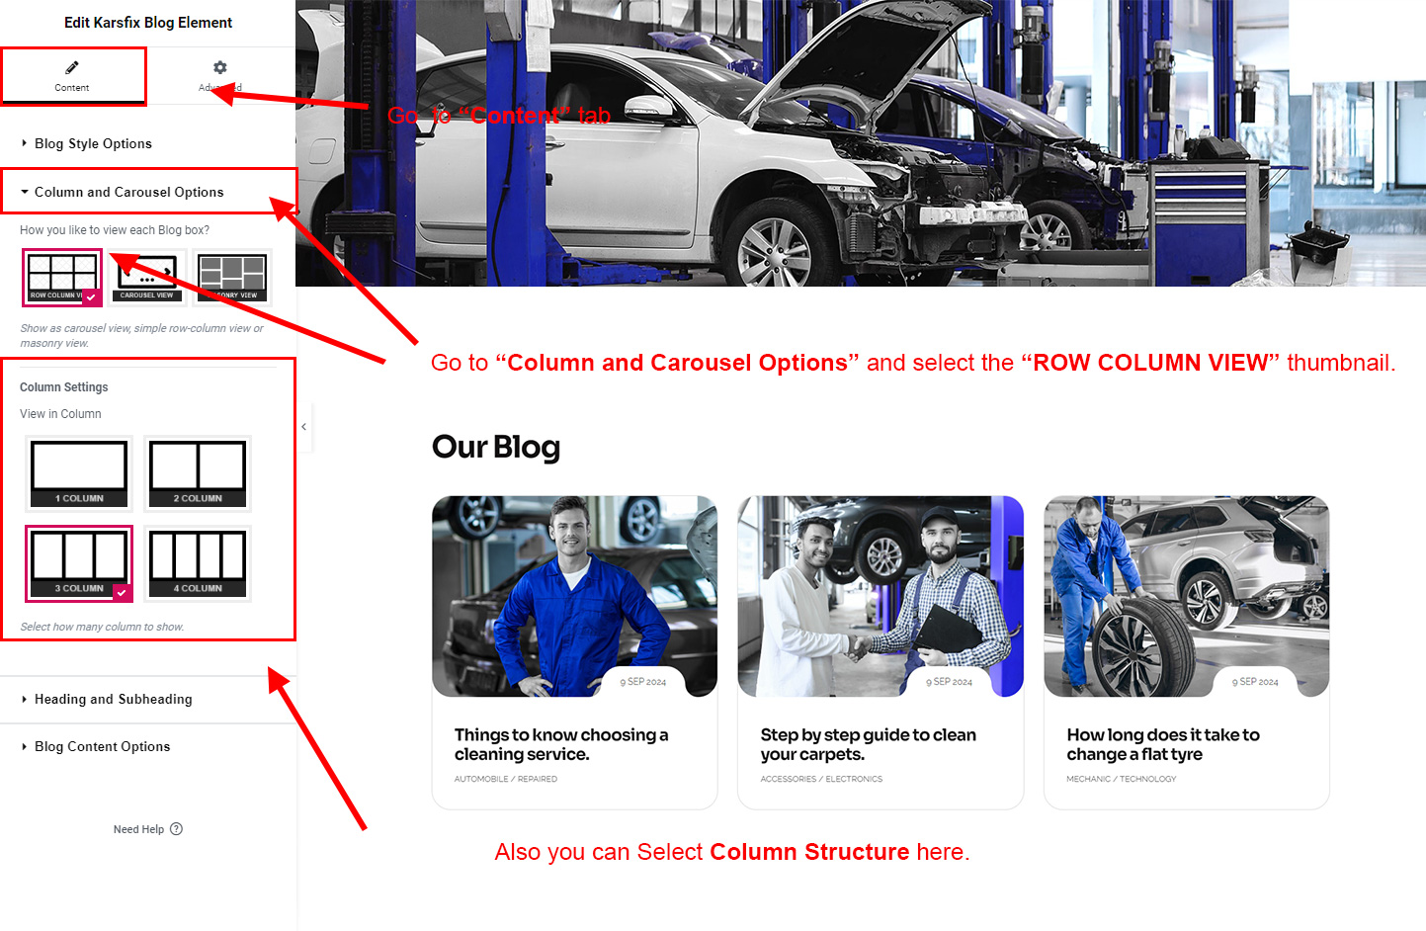
Task: Collapse the editor panel with arrow handle
Action: tap(304, 427)
